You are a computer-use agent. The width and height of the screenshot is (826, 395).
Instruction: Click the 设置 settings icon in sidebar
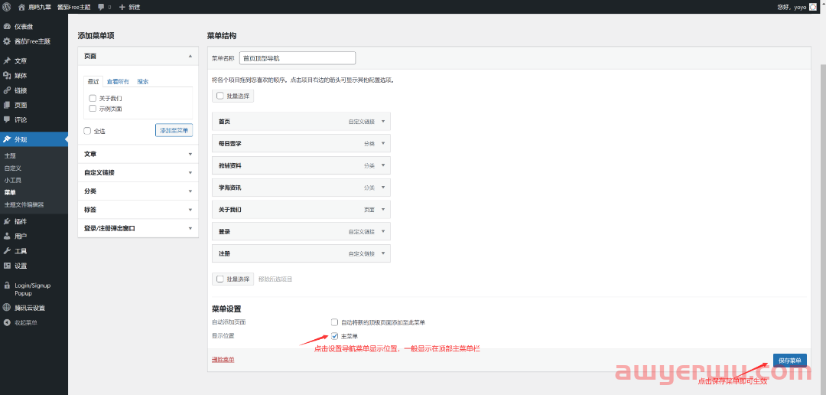point(7,266)
